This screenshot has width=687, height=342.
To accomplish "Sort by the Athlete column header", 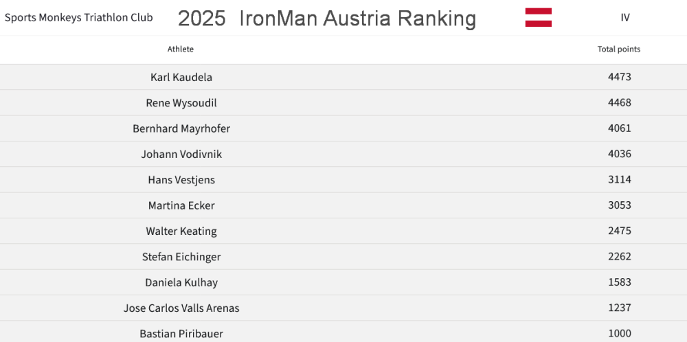I will coord(181,49).
